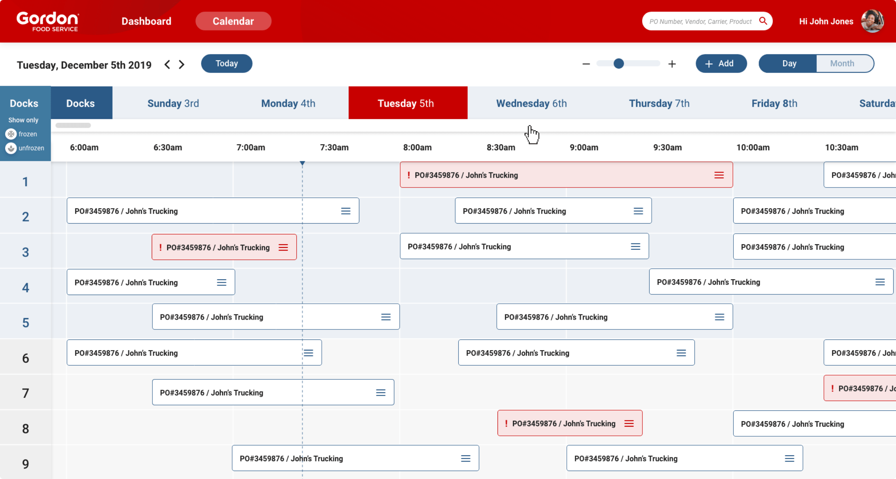This screenshot has width=896, height=479.
Task: Click alert icon on dock 3 red appointment
Action: [160, 247]
